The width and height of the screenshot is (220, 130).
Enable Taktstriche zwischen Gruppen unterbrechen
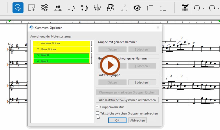pos(97,113)
